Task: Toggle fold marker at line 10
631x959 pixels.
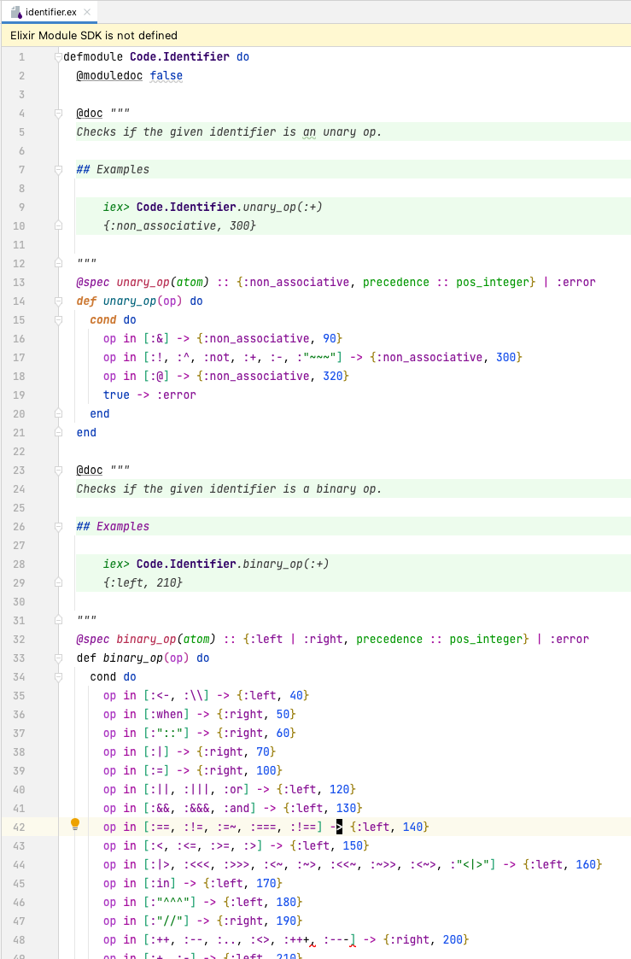Action: pyautogui.click(x=59, y=225)
